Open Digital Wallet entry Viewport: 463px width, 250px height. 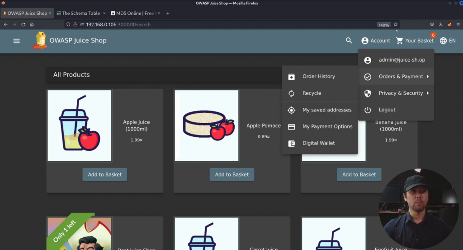coord(320,143)
